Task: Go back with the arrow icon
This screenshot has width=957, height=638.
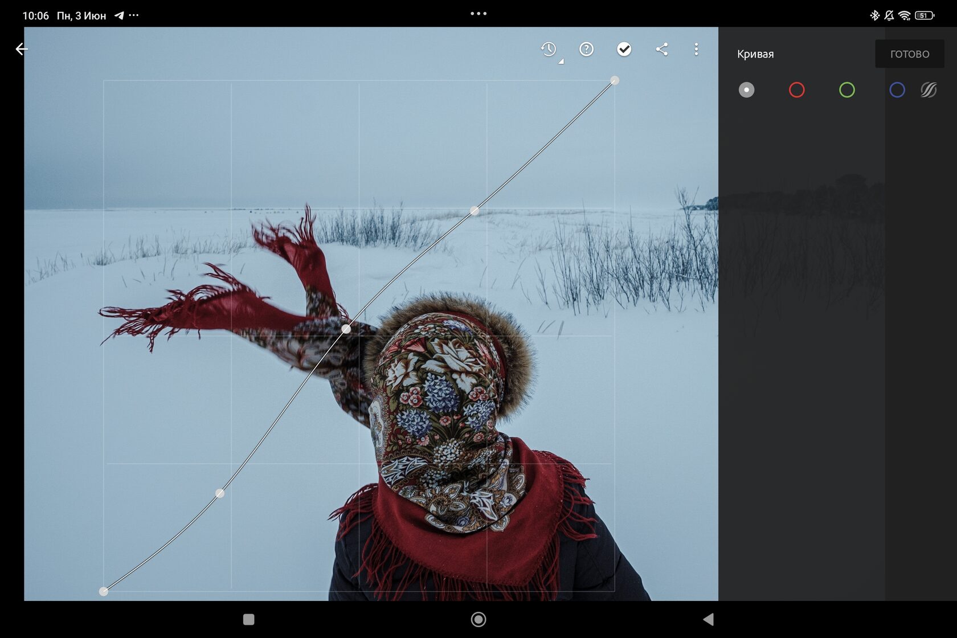Action: pos(21,50)
